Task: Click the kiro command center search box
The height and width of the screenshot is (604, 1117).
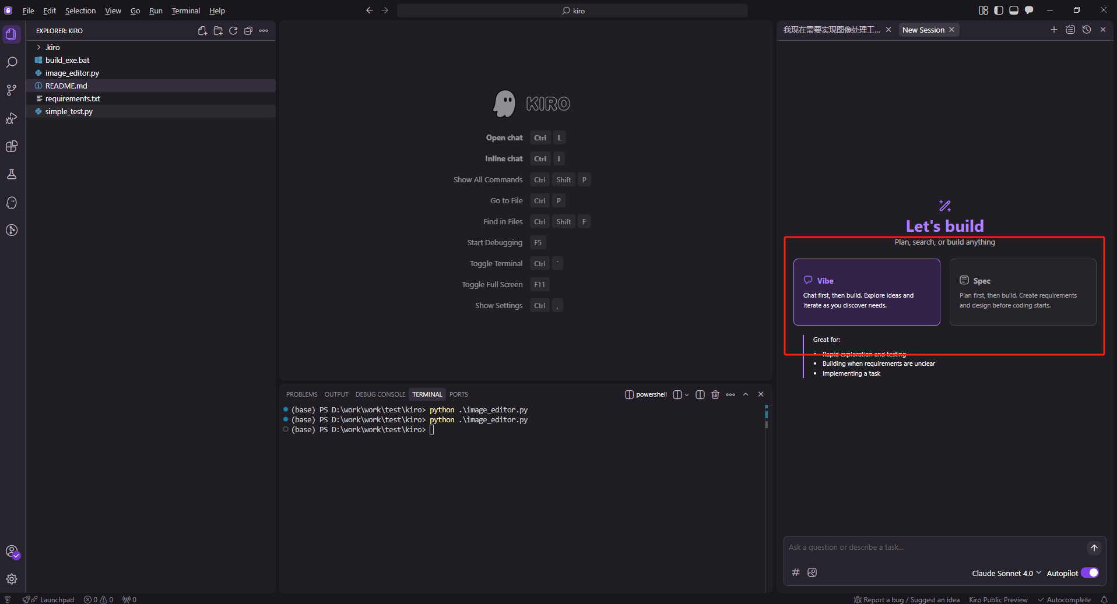Action: (x=572, y=10)
